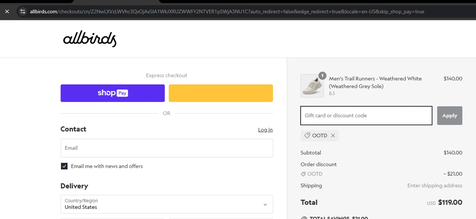Click the quantity badge on the shoe image
Image resolution: width=476 pixels, height=219 pixels.
pos(322,76)
